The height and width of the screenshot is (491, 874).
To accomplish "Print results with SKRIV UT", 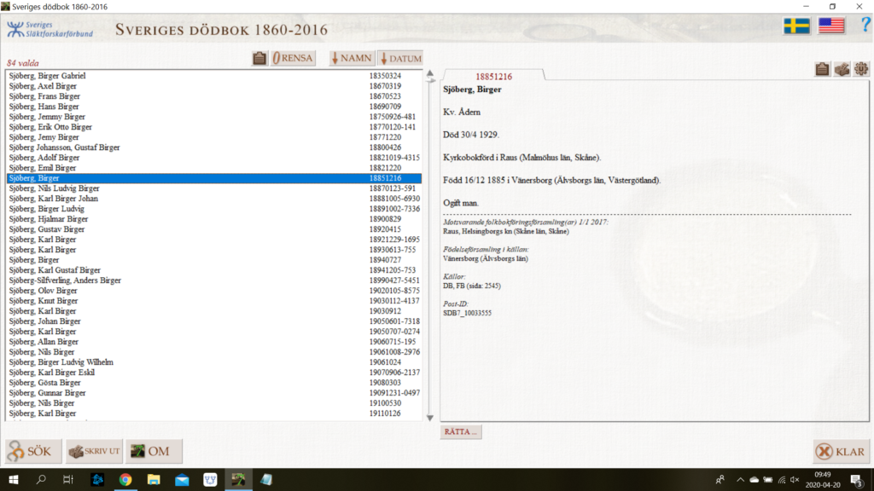I will click(x=94, y=451).
